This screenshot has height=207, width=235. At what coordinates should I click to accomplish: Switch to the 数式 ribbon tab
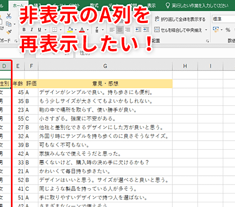pyautogui.click(x=94, y=6)
